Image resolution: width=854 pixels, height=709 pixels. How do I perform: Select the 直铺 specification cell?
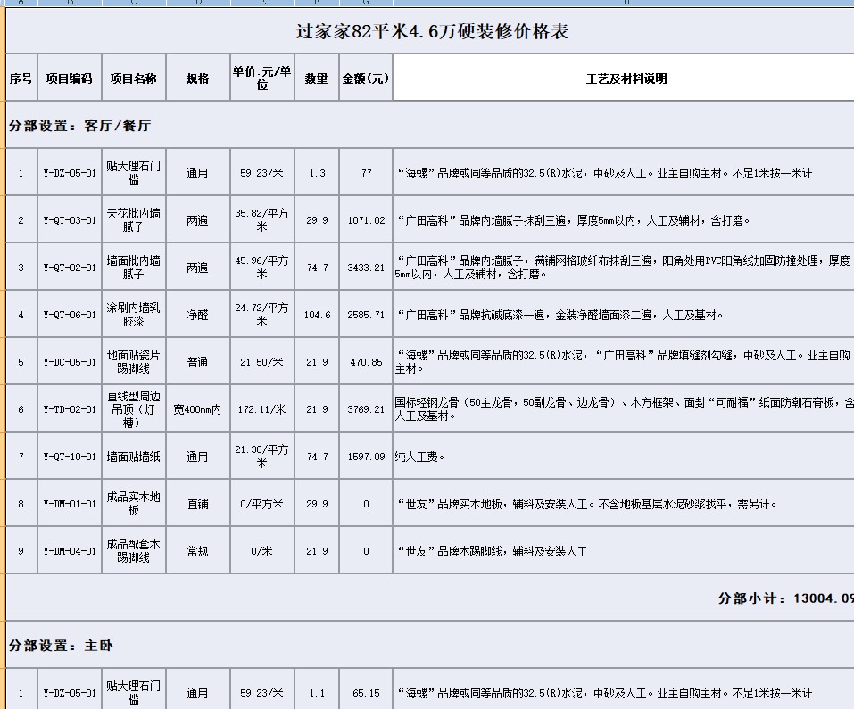[198, 504]
